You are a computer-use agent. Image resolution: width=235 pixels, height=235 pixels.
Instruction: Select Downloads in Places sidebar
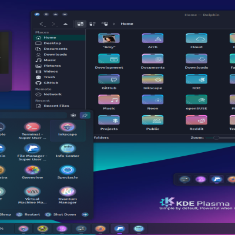pyautogui.click(x=59, y=55)
